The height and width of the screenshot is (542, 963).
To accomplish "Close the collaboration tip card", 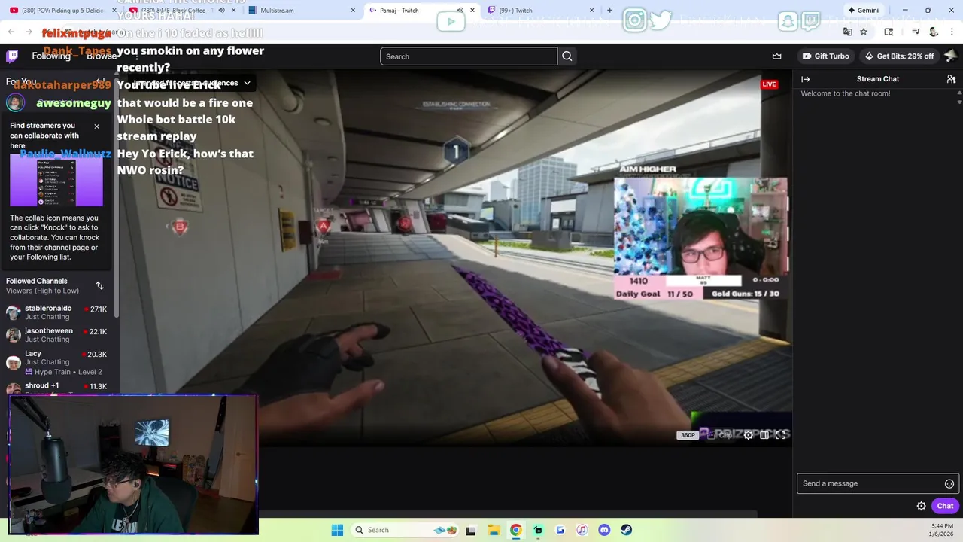I will point(96,126).
